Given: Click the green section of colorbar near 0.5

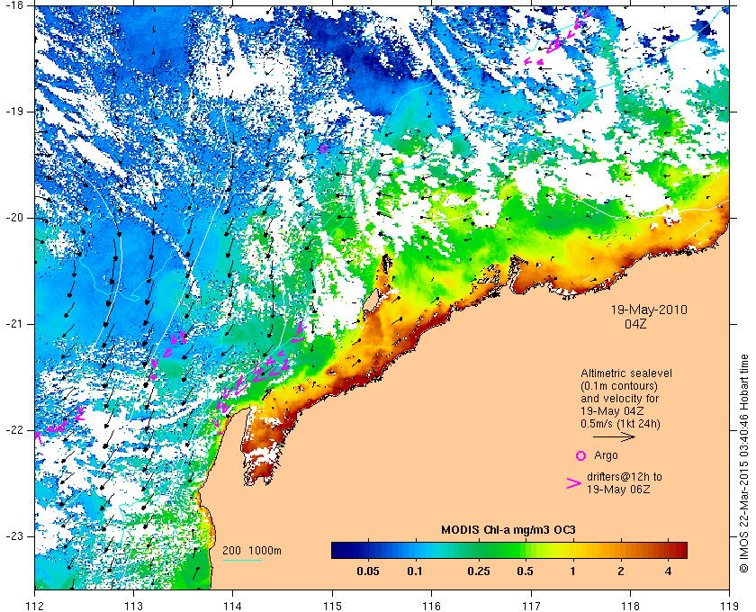Looking at the screenshot, I should coord(518,550).
